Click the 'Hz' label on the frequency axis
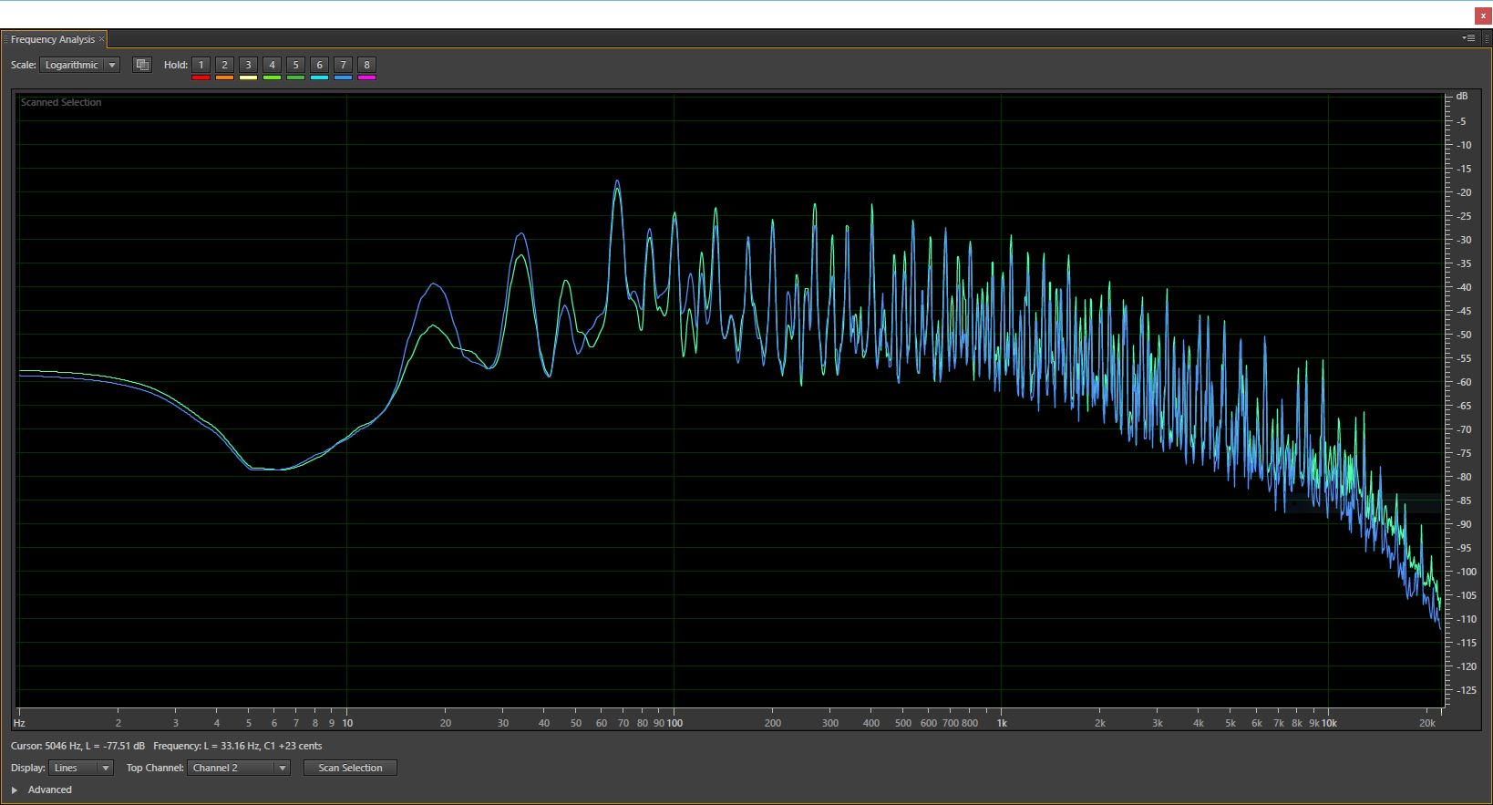 coord(19,723)
